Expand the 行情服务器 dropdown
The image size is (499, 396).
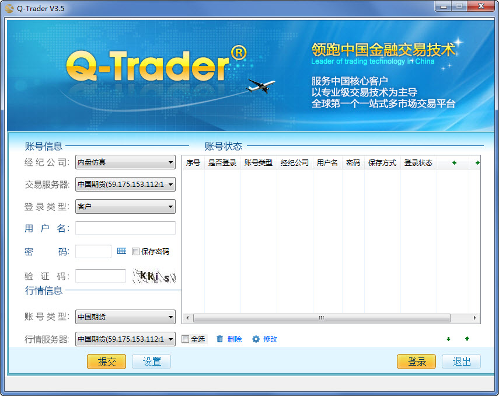[x=125, y=339]
